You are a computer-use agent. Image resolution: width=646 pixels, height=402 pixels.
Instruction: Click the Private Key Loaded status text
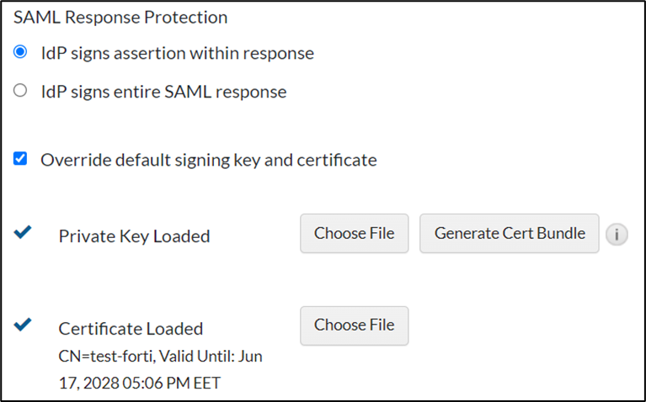[134, 236]
